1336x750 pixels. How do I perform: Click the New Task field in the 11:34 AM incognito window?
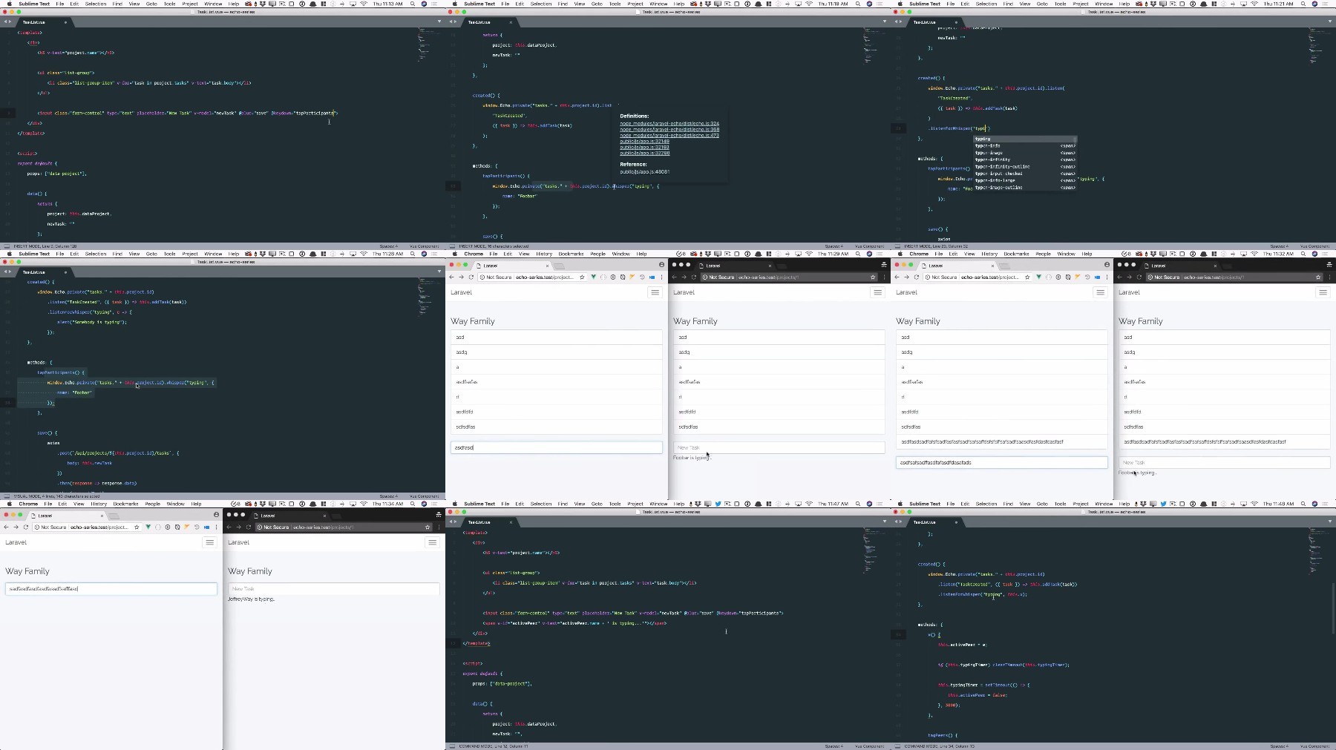333,588
